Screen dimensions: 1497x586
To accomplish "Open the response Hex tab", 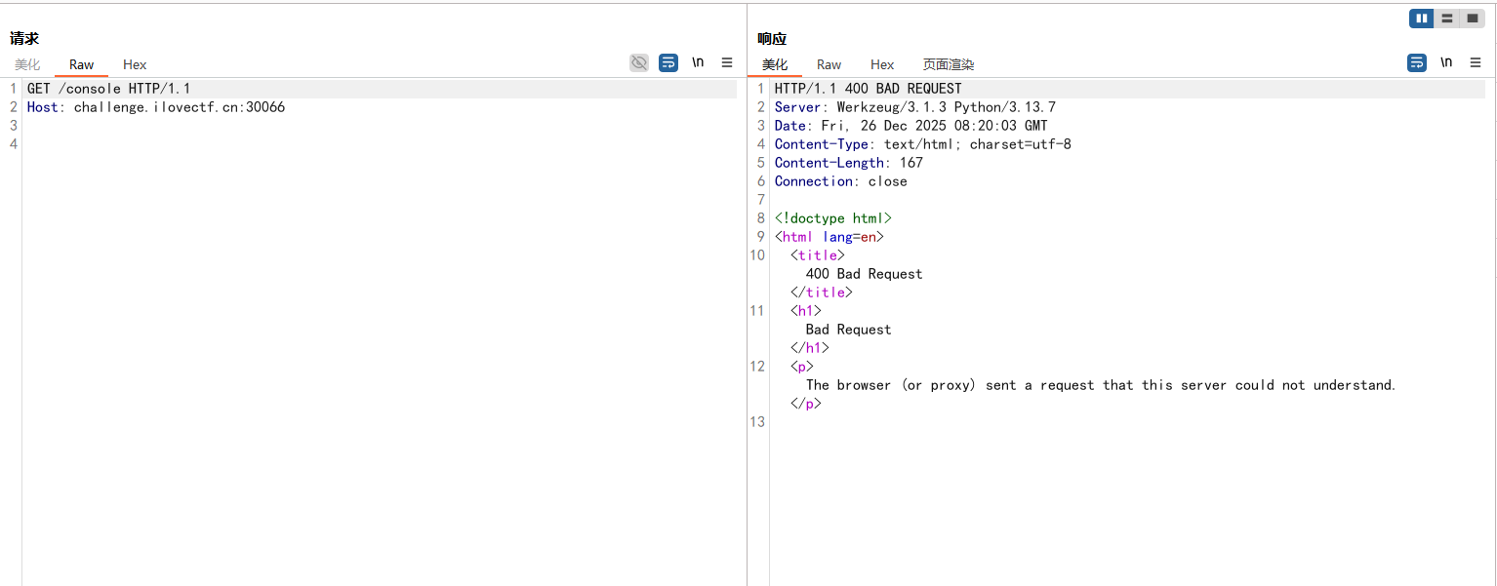I will pos(882,64).
